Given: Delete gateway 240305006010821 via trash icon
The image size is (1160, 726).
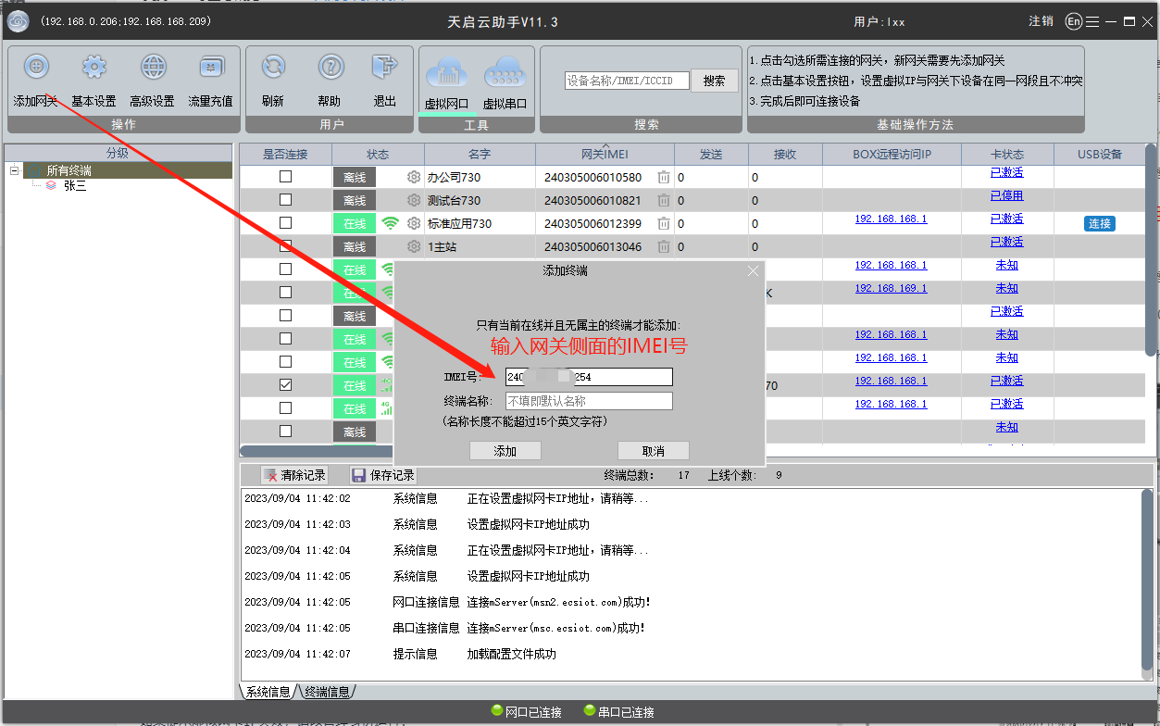Looking at the screenshot, I should click(x=664, y=200).
